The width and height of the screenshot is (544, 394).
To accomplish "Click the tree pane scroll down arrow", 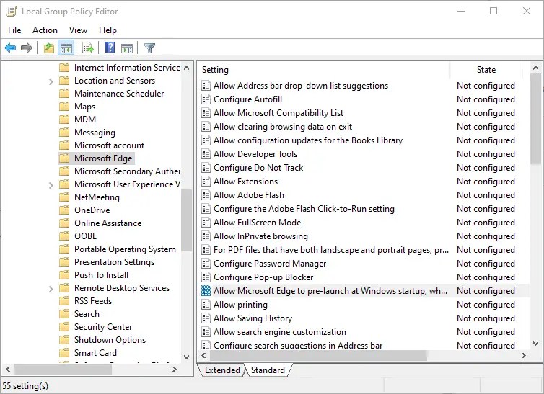I will [187, 357].
